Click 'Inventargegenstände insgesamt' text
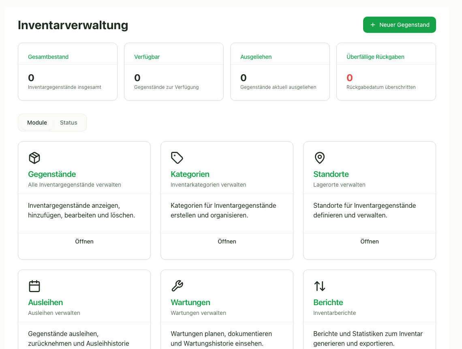The height and width of the screenshot is (349, 462). (64, 87)
